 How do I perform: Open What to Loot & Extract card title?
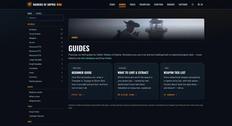point(133,73)
